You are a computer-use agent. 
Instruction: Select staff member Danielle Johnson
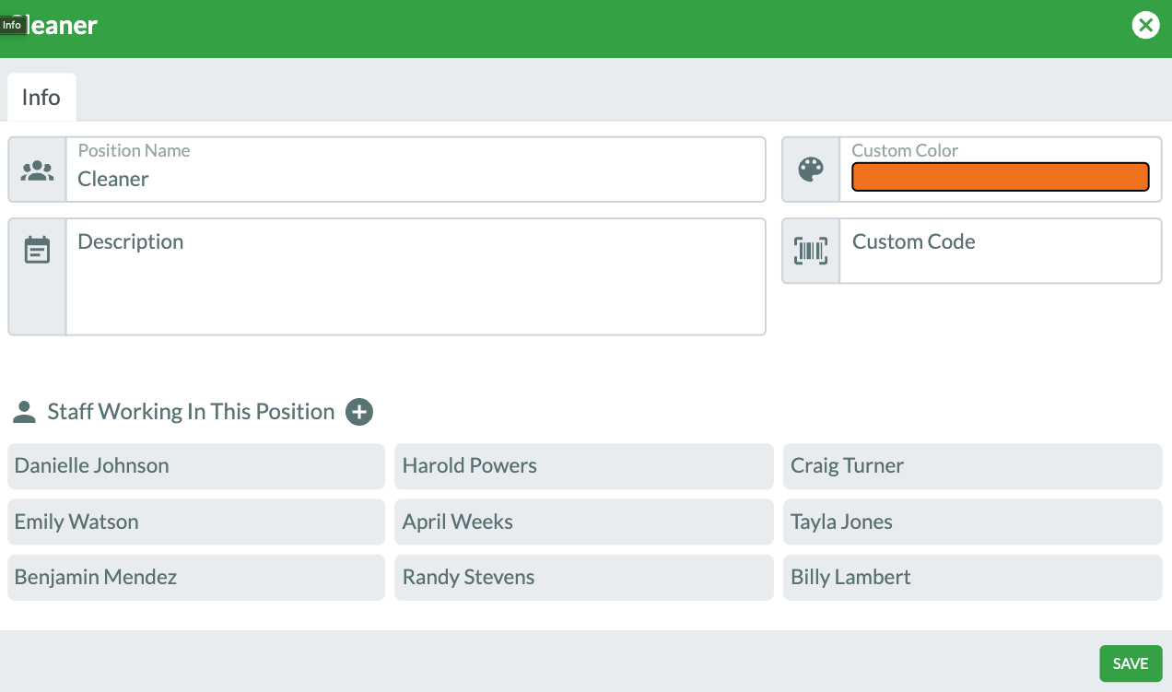tap(196, 466)
